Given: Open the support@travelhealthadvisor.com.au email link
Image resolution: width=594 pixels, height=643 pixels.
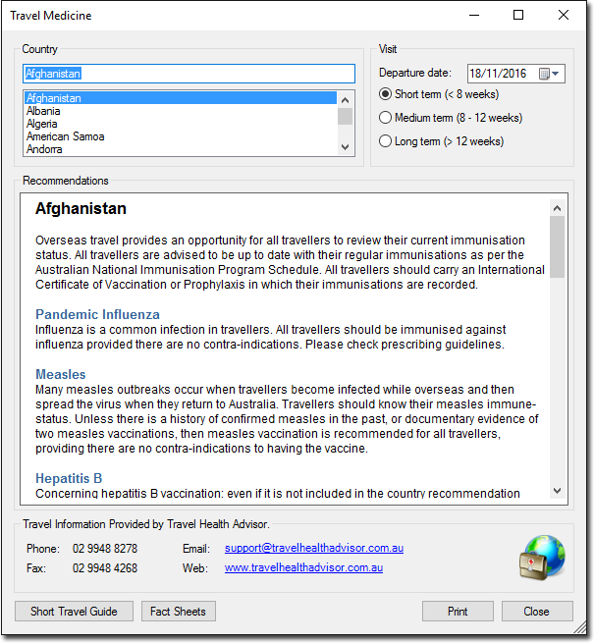Looking at the screenshot, I should (x=314, y=548).
